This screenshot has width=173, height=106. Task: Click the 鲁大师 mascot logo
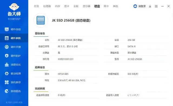(x=14, y=7)
